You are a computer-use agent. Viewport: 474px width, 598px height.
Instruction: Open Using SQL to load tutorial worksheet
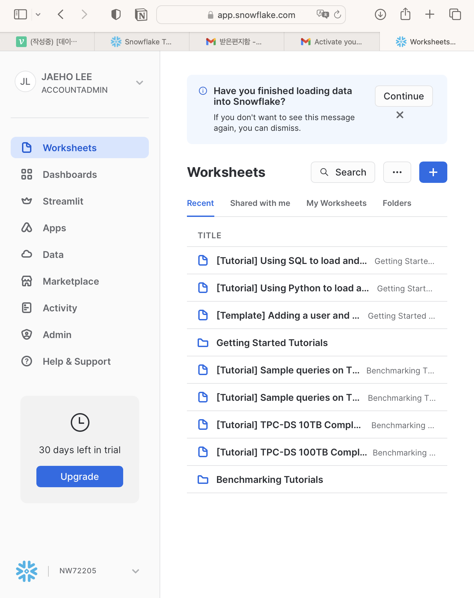317,261
